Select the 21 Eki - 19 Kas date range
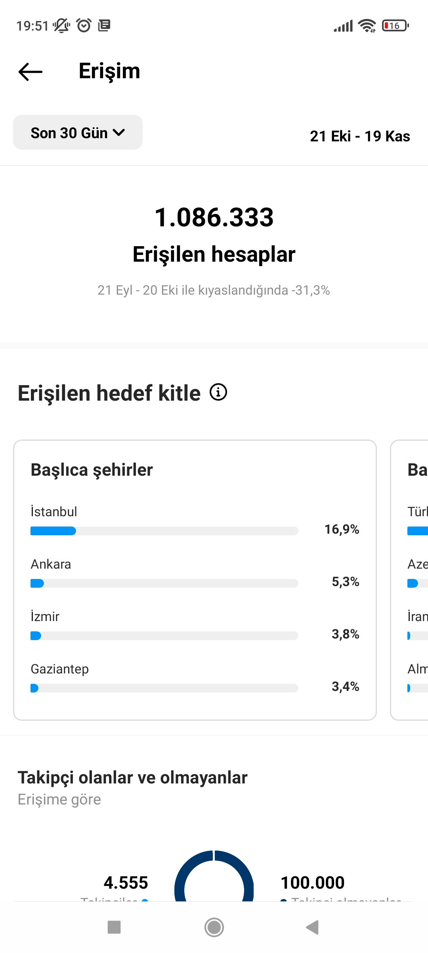This screenshot has height=953, width=428. pos(360,136)
